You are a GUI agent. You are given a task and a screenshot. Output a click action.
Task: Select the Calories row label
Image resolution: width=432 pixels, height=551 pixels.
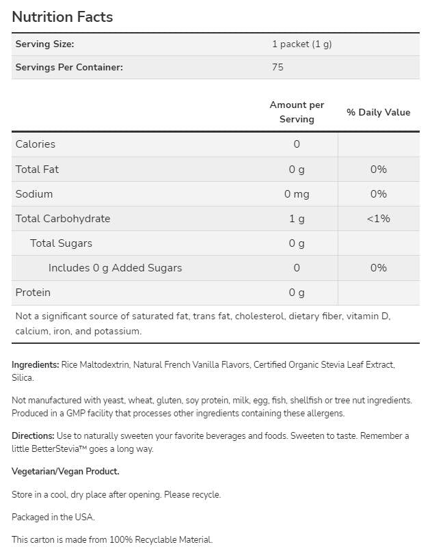[36, 144]
